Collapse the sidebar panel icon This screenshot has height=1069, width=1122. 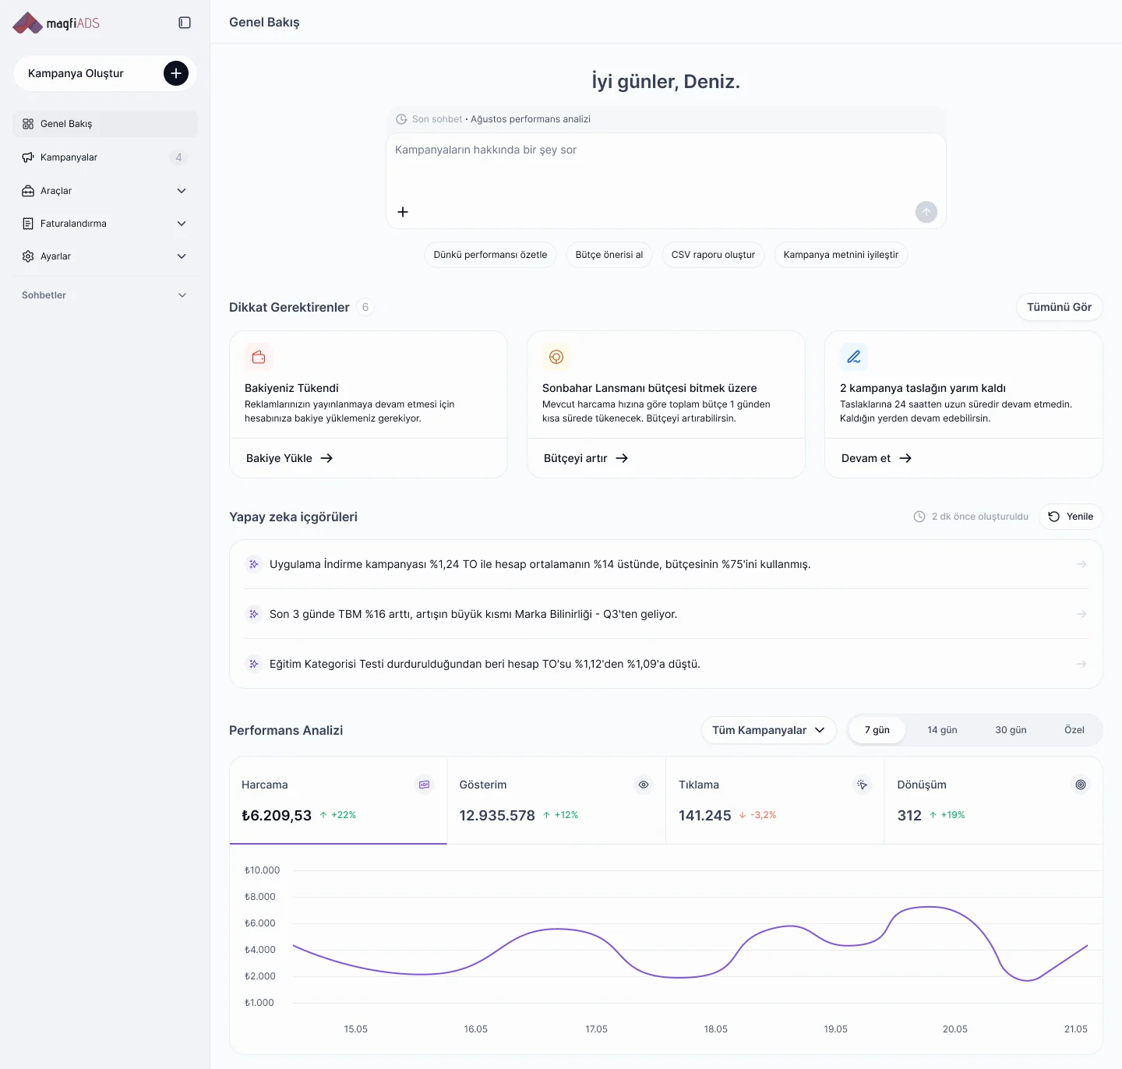click(185, 23)
